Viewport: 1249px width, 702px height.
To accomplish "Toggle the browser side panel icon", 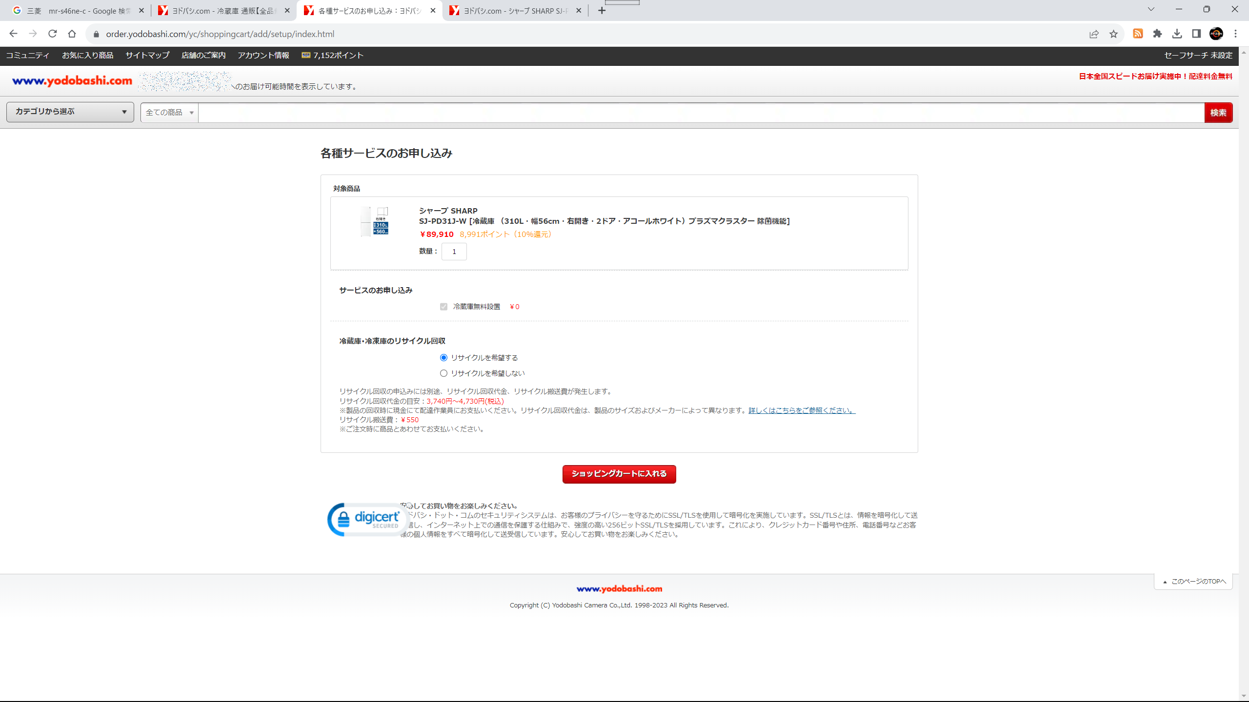I will click(1196, 34).
